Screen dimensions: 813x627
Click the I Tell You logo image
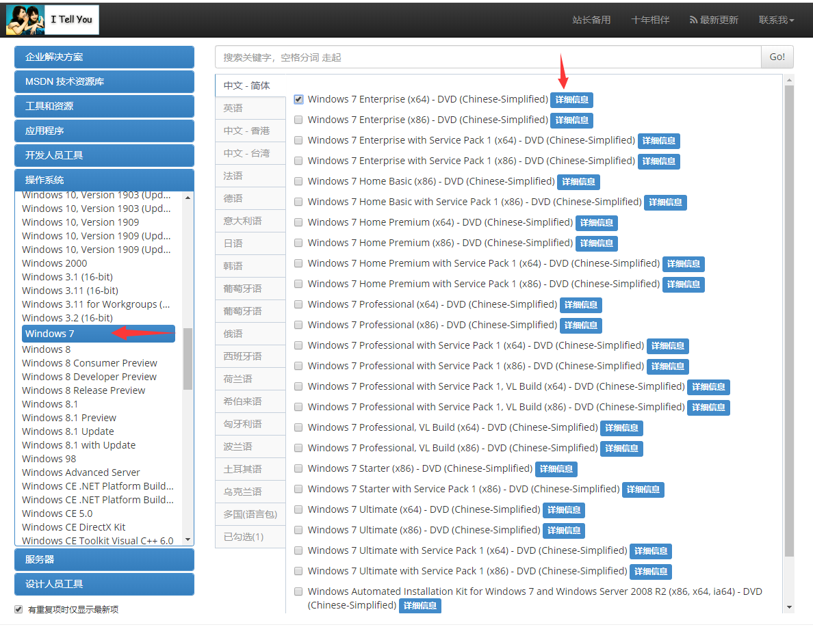(x=53, y=20)
